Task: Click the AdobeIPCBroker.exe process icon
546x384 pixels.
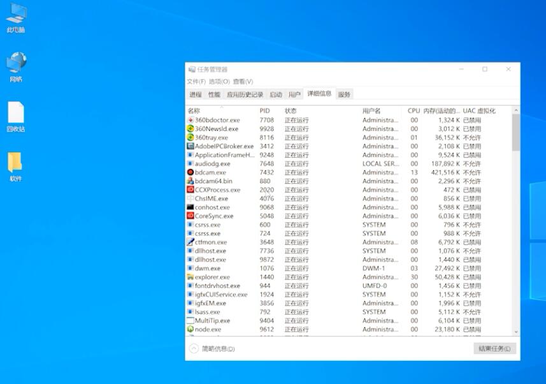Action: 190,146
